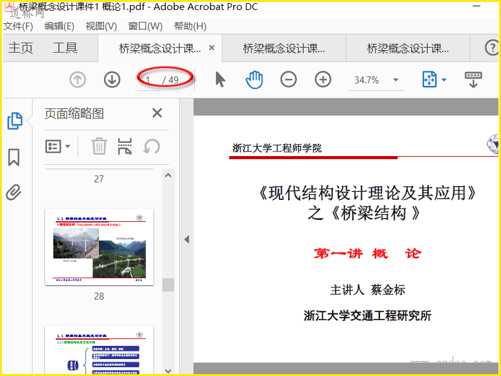This screenshot has height=376, width=501.
Task: Go to previous page arrow
Action: (78, 80)
